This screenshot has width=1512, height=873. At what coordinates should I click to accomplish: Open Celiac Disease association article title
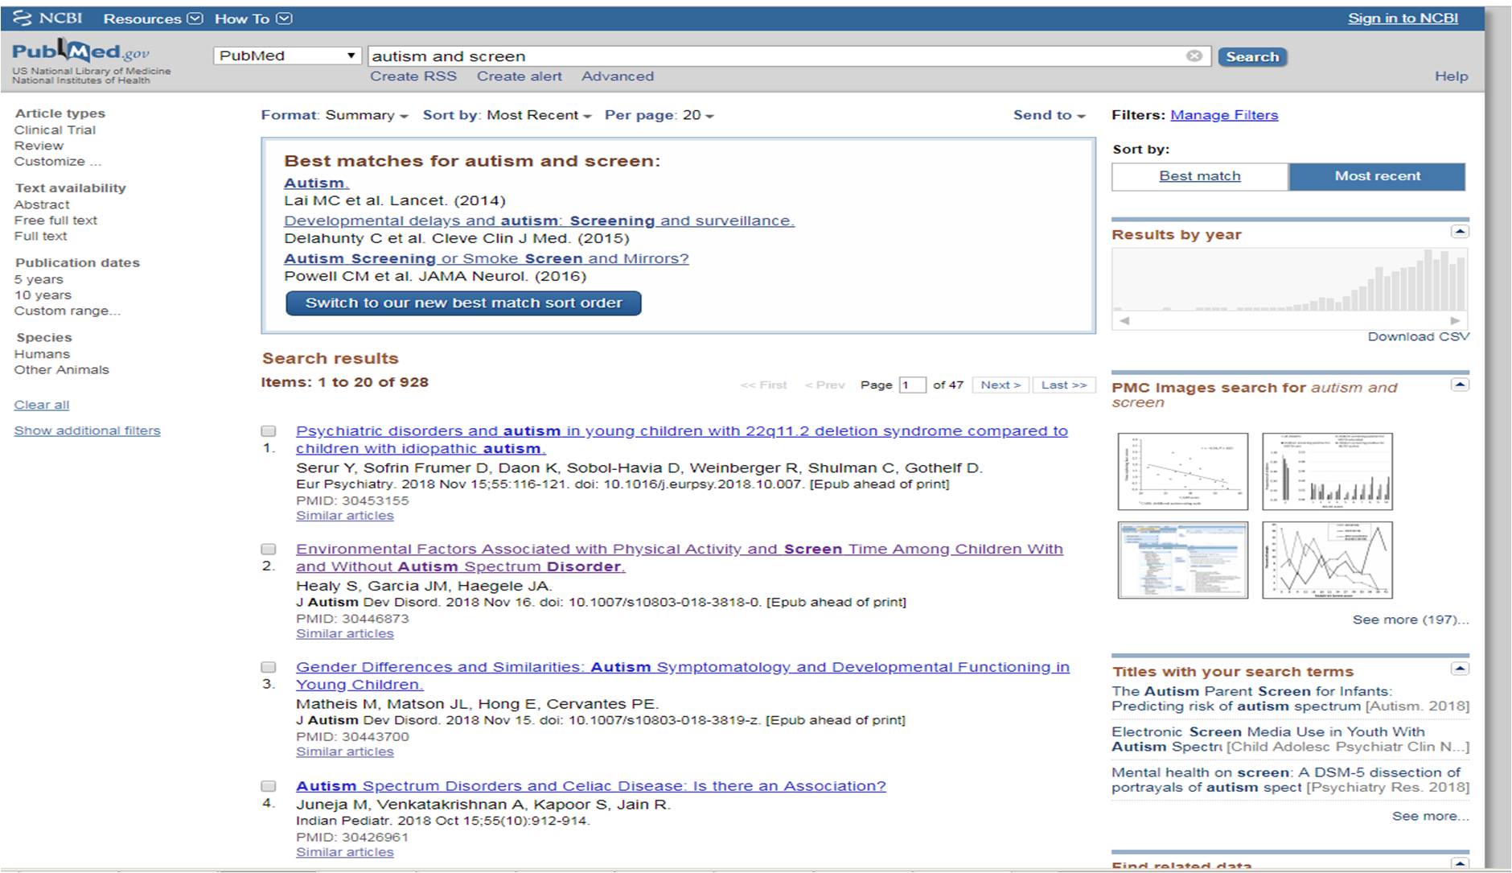point(591,786)
